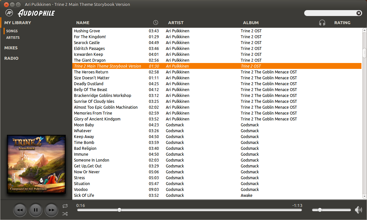Click the Audiophile AP logo icon
Viewport: 367px width, 220px height.
point(9,13)
